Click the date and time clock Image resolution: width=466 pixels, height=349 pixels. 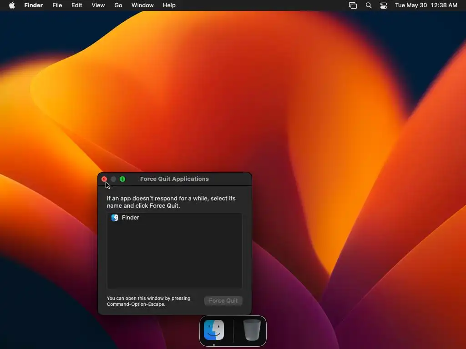click(426, 5)
